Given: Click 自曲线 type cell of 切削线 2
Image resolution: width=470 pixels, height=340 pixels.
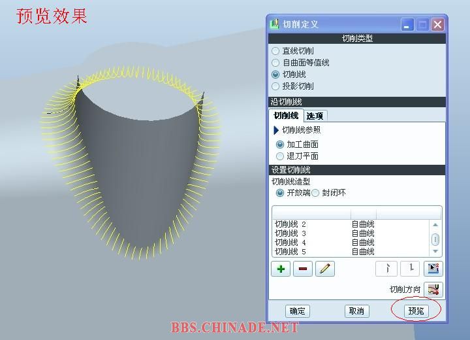Looking at the screenshot, I should coord(363,224).
